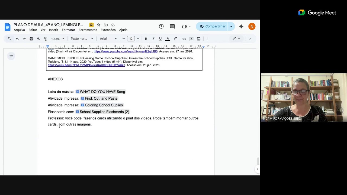Image resolution: width=347 pixels, height=195 pixels.
Task: Open School Supplies Flashcards (2) chip
Action: pos(102,112)
